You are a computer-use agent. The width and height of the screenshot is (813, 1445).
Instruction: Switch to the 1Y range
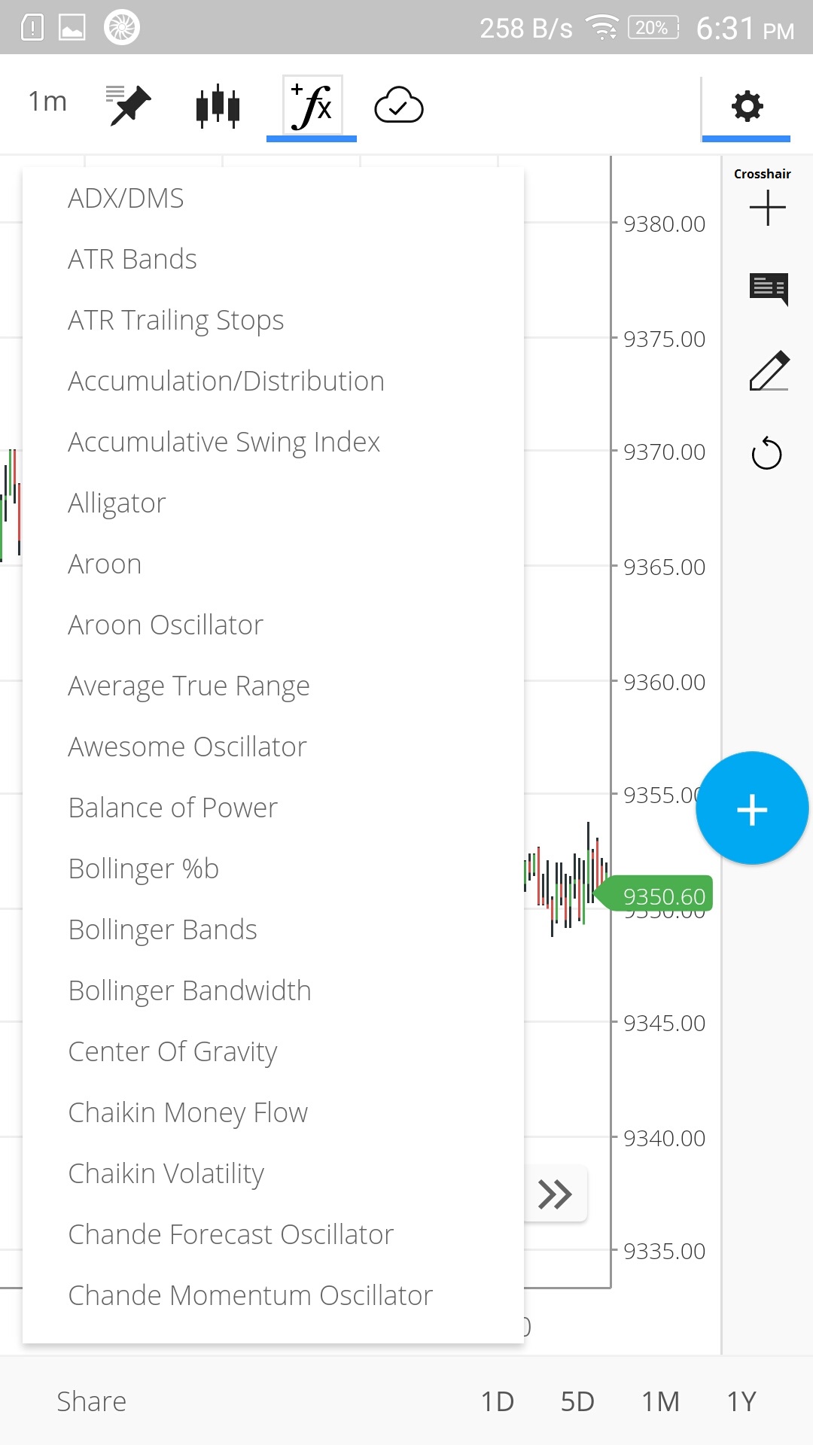[741, 1401]
